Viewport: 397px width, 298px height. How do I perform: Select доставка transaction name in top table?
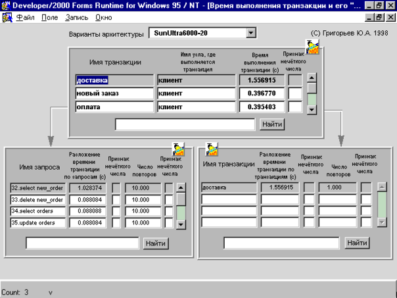coord(114,80)
